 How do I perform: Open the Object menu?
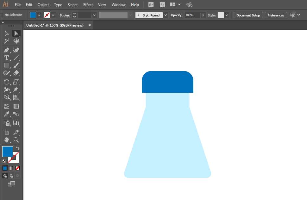(43, 5)
